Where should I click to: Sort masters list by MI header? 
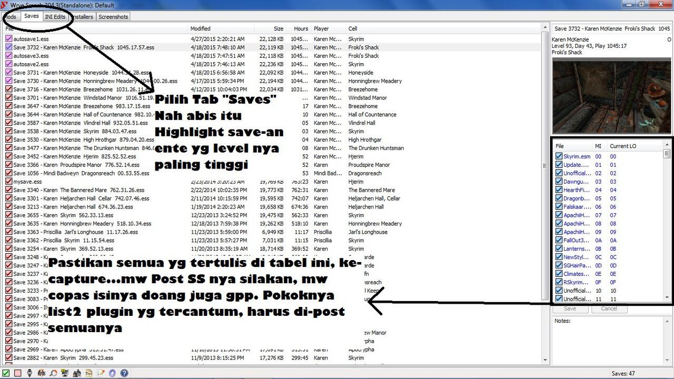(599, 146)
